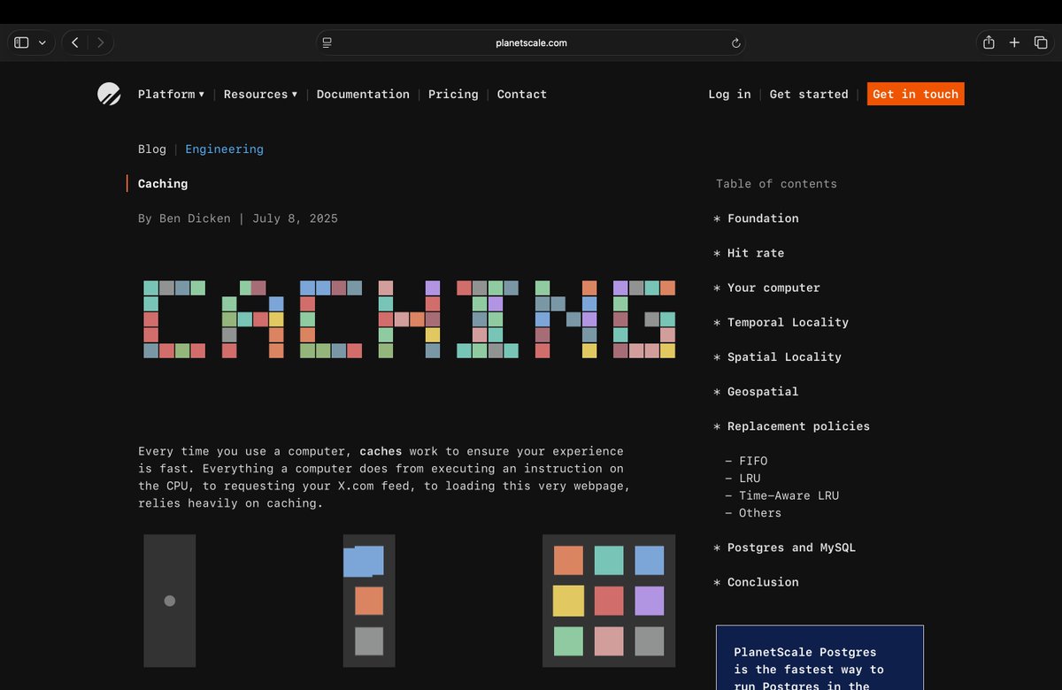Go to the LRU subsection
1062x690 pixels.
(750, 478)
